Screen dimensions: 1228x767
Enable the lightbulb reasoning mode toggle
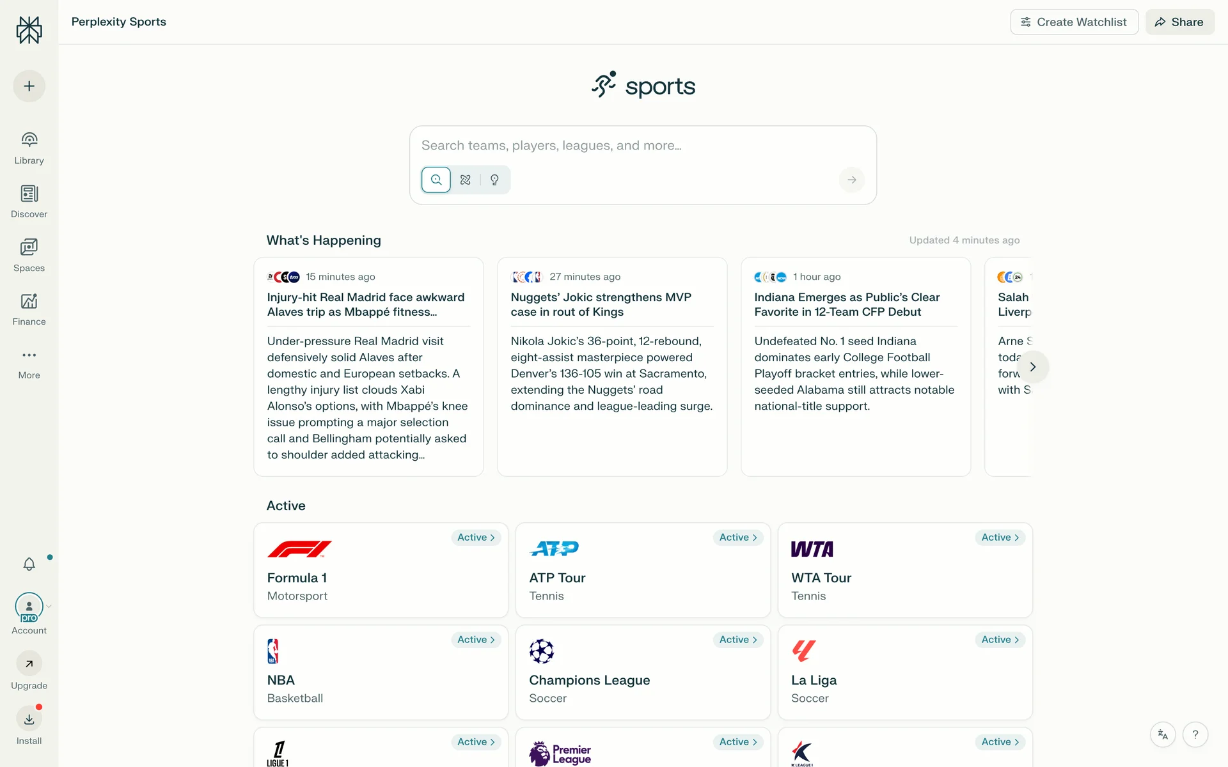[494, 180]
